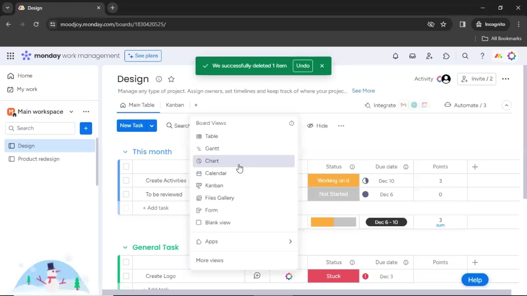Select the Gantt board view
Viewport: 527px width, 296px height.
[212, 148]
